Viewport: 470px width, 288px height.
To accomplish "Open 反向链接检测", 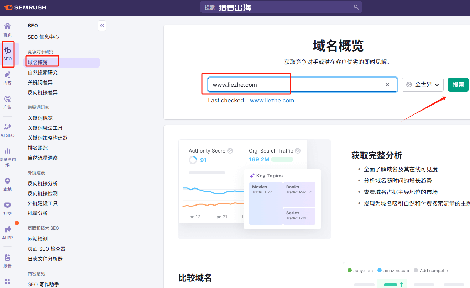I will 43,193.
